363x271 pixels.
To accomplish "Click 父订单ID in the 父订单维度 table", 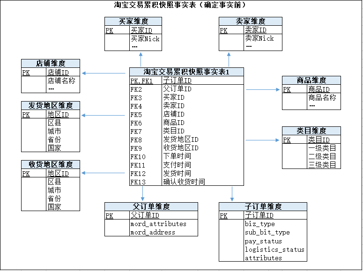I will click(x=145, y=215).
